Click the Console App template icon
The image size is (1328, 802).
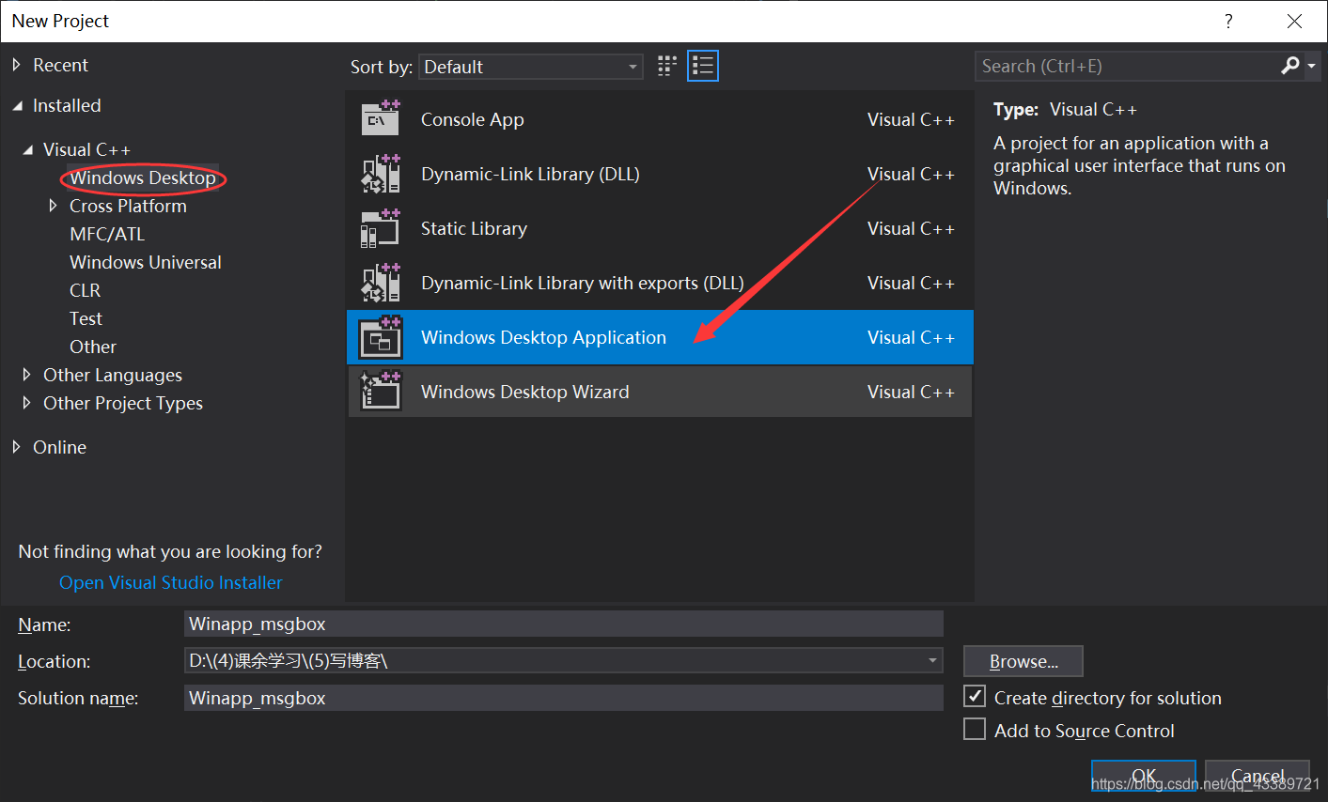pyautogui.click(x=381, y=119)
